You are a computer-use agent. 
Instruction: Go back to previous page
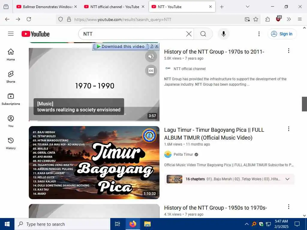point(7,19)
